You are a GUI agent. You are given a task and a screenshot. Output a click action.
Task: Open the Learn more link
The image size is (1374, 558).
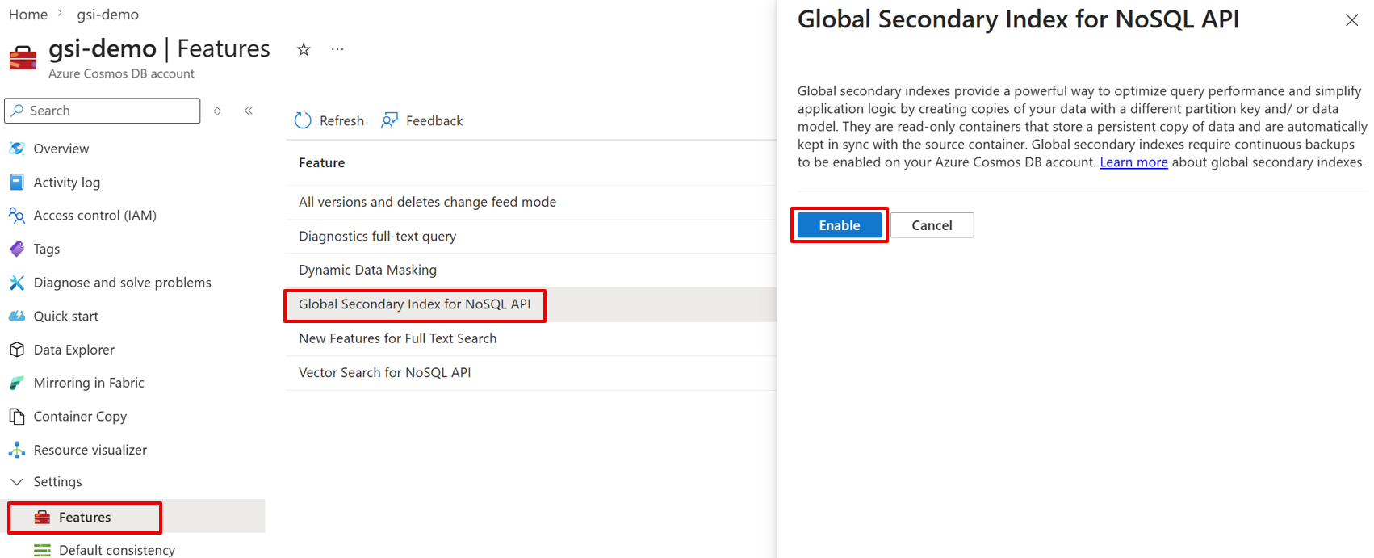click(x=1133, y=162)
